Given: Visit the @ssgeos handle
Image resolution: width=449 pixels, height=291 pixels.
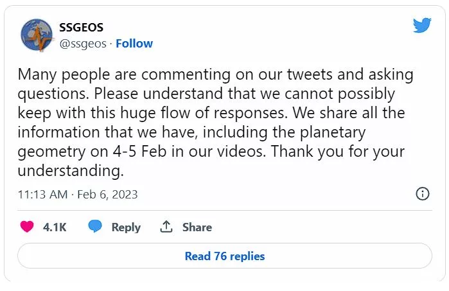Looking at the screenshot, I should pos(83,44).
